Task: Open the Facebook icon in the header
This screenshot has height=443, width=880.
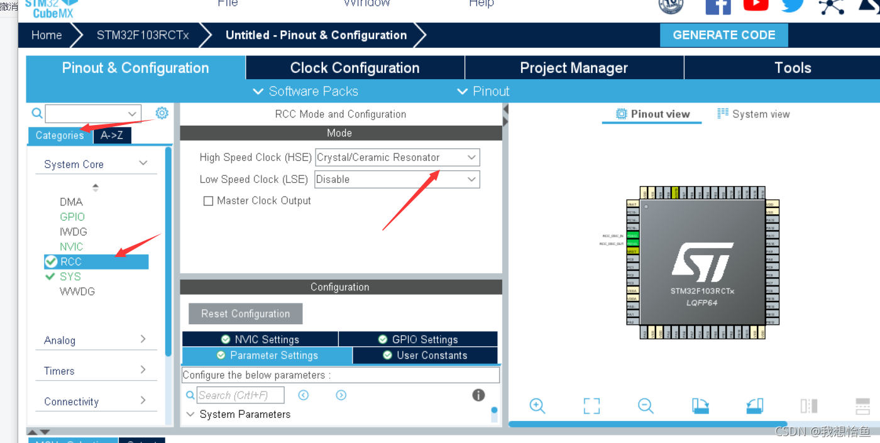Action: 718,6
